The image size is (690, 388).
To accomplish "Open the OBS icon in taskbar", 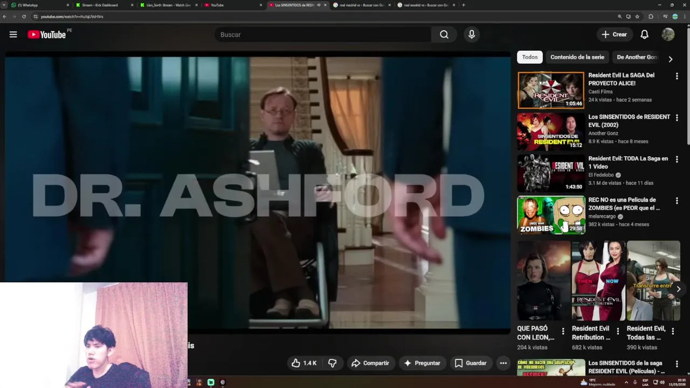I will point(223,382).
